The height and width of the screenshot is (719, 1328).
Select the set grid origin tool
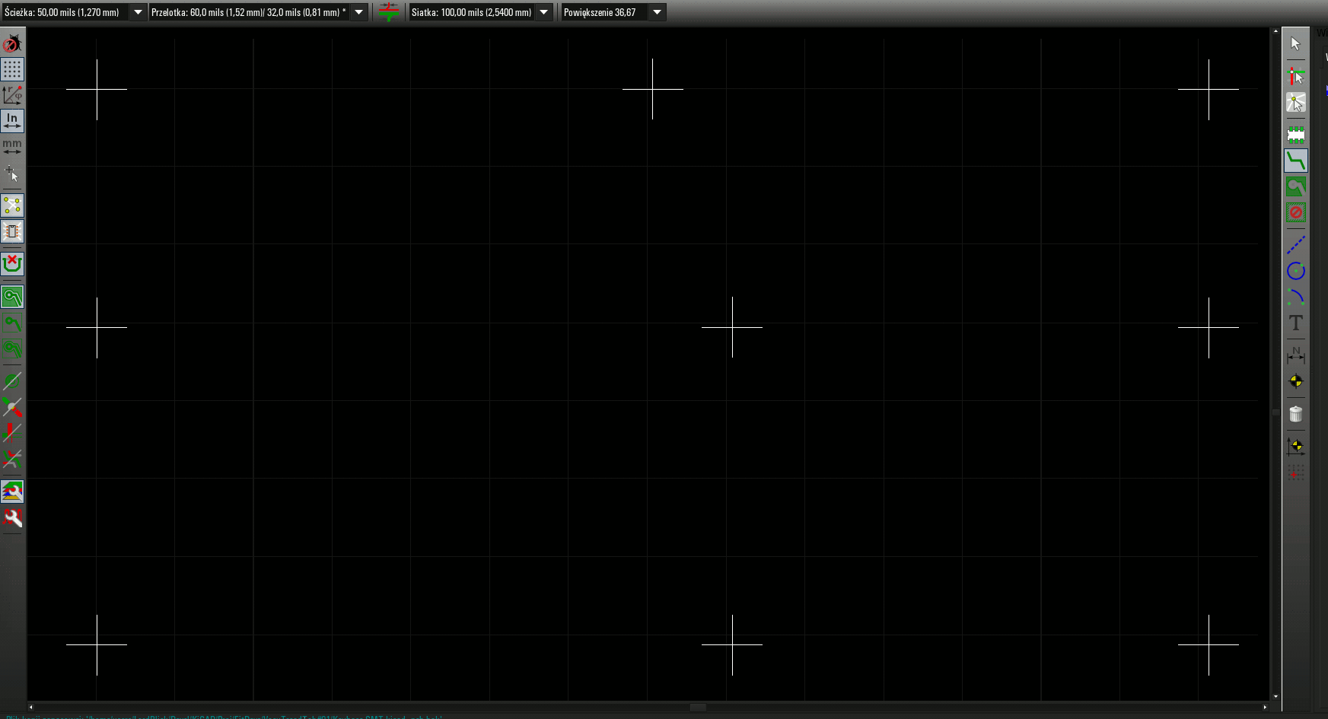tap(1296, 472)
